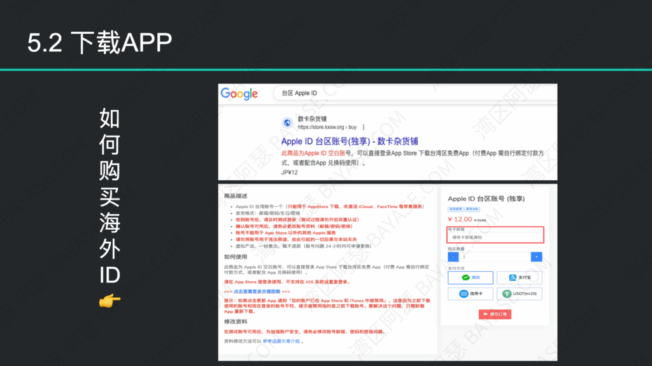Click the WeChat green logo icon

point(466,278)
